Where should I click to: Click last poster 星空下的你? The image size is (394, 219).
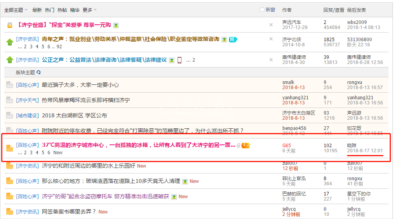[x=359, y=193]
